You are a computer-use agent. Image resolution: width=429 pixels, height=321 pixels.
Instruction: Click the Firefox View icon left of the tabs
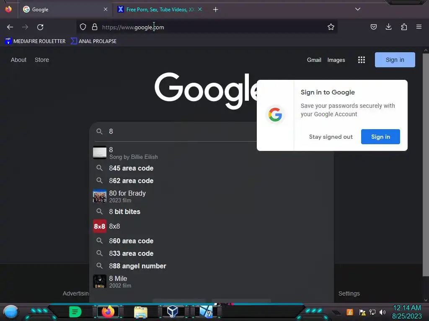(8, 9)
